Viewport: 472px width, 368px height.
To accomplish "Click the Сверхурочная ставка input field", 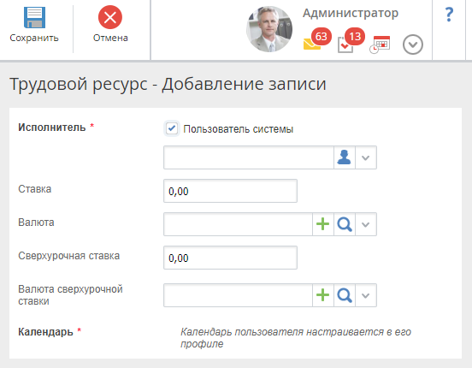I will 230,258.
